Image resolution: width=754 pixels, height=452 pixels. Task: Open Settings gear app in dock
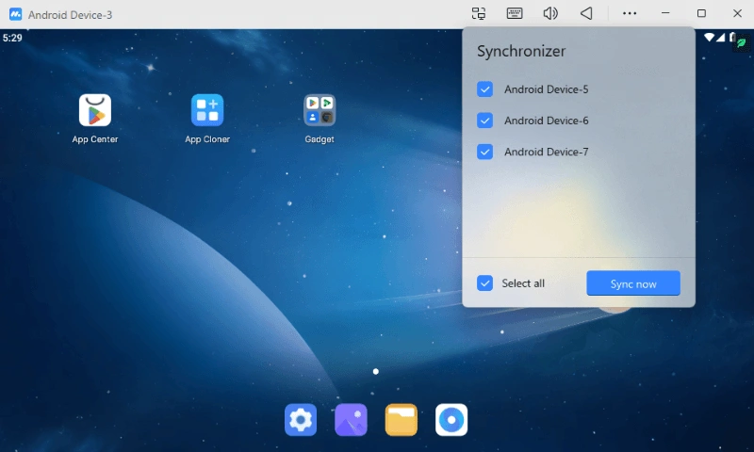(x=301, y=419)
